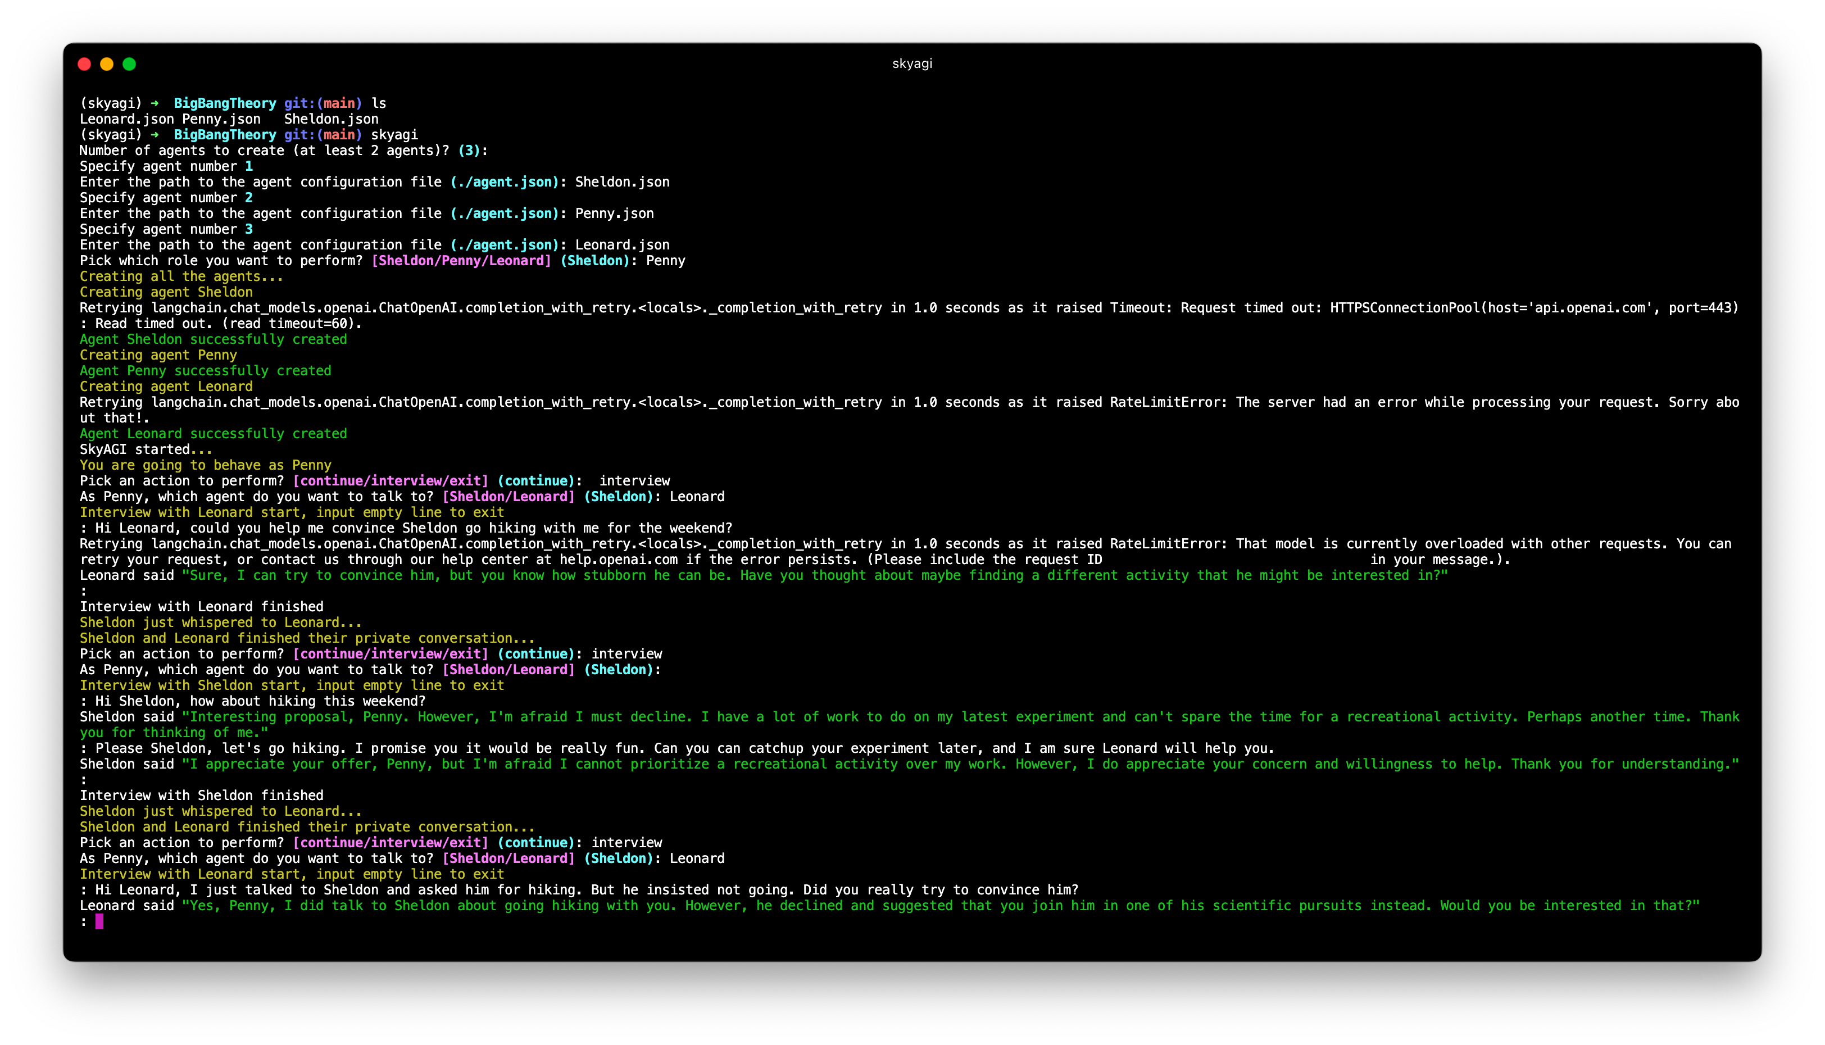Click the 'Agent Sheldon successfully created' line
The image size is (1825, 1045).
(x=213, y=339)
